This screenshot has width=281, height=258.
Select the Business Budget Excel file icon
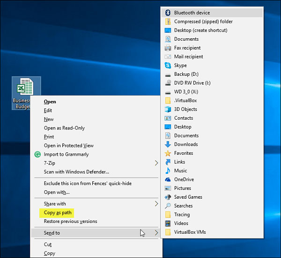coord(26,87)
